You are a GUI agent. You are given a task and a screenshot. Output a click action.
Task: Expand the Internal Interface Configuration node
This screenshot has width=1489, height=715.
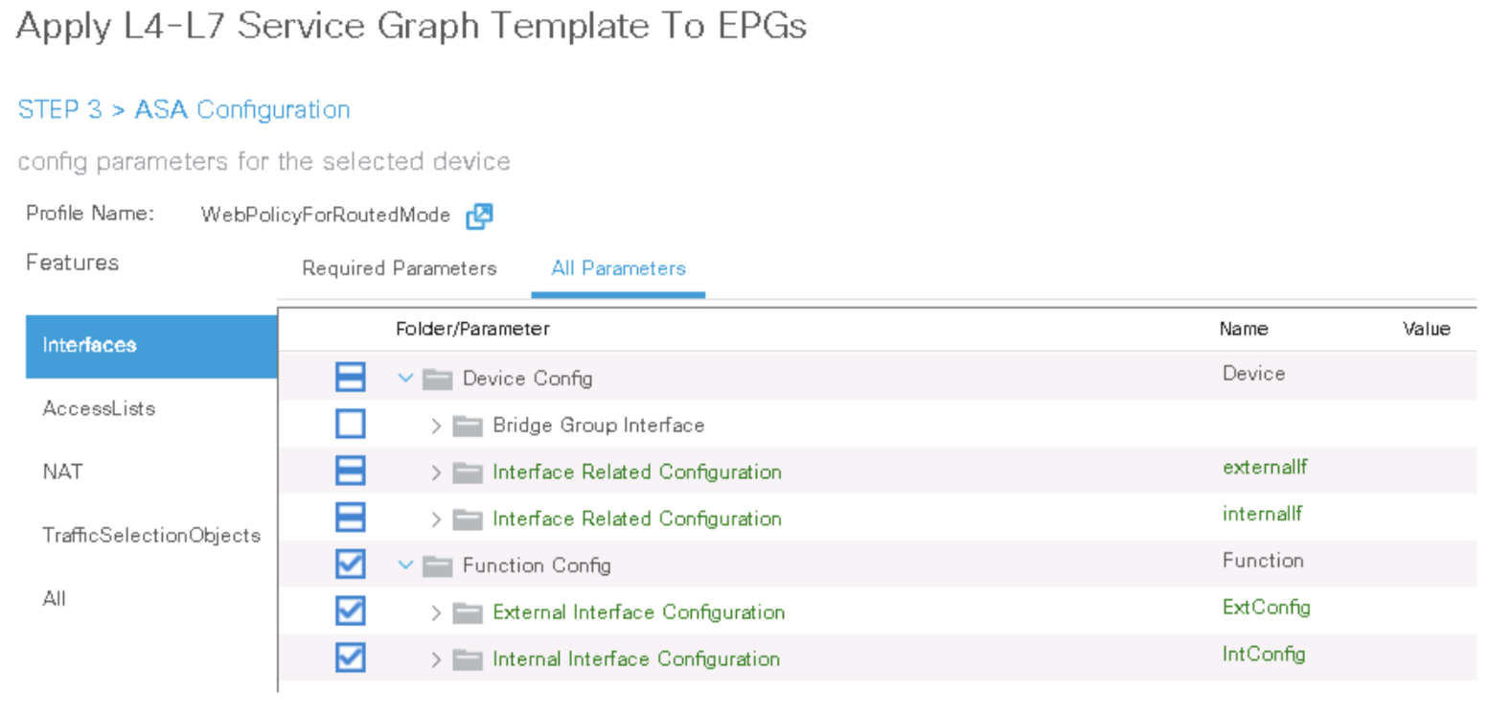pos(437,659)
